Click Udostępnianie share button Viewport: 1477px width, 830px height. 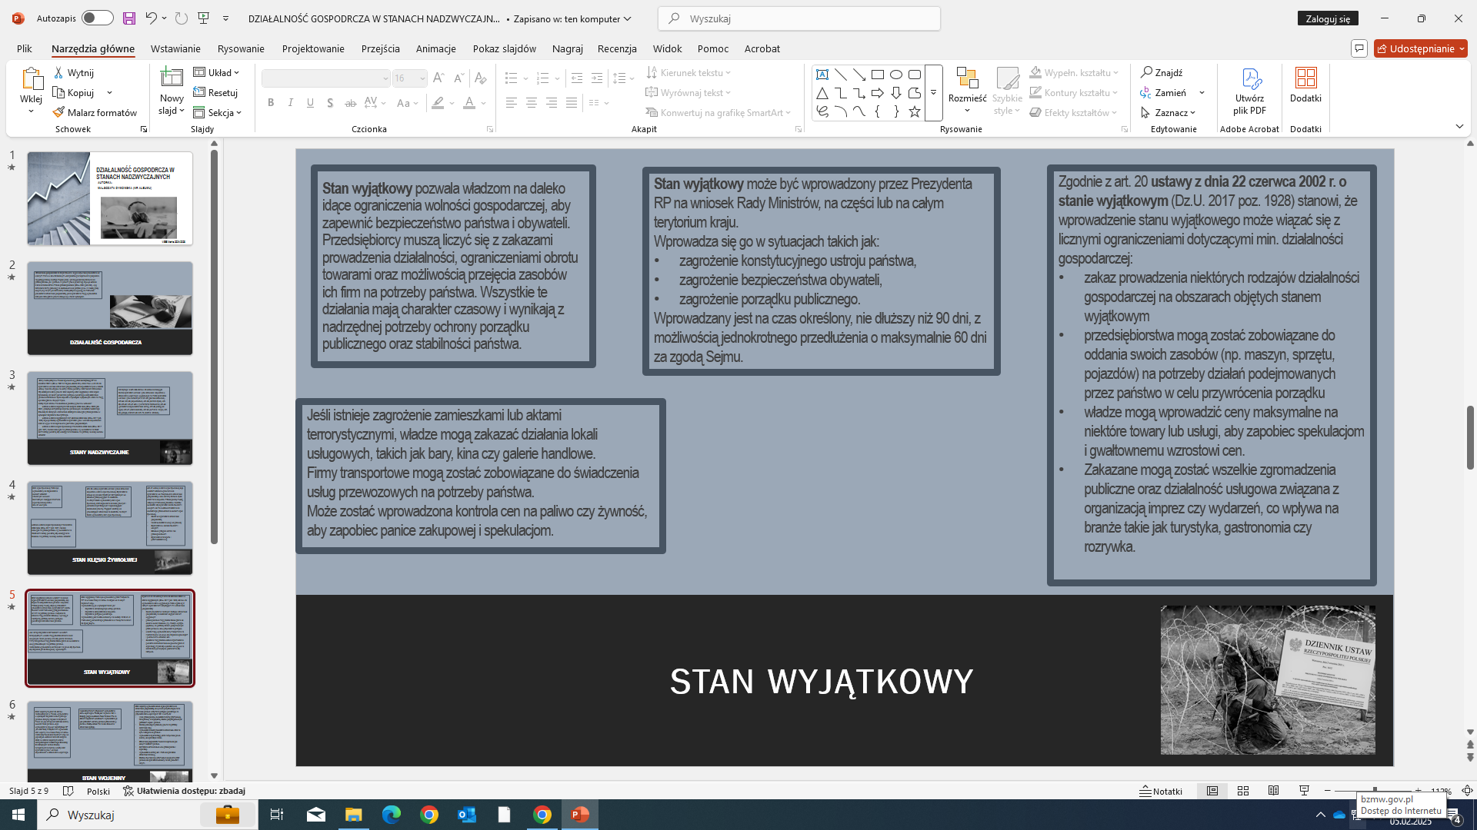(x=1421, y=48)
